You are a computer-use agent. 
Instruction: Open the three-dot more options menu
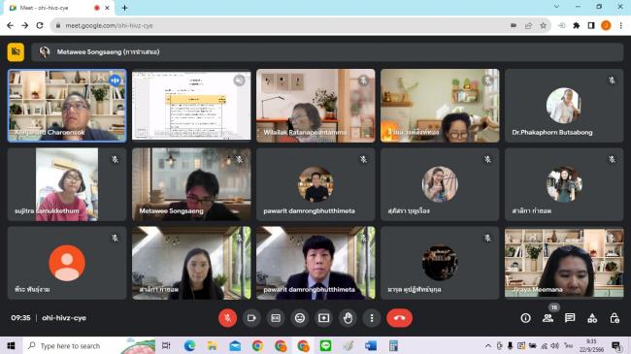pyautogui.click(x=372, y=318)
